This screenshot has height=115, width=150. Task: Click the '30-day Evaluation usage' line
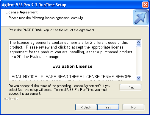point(35,57)
